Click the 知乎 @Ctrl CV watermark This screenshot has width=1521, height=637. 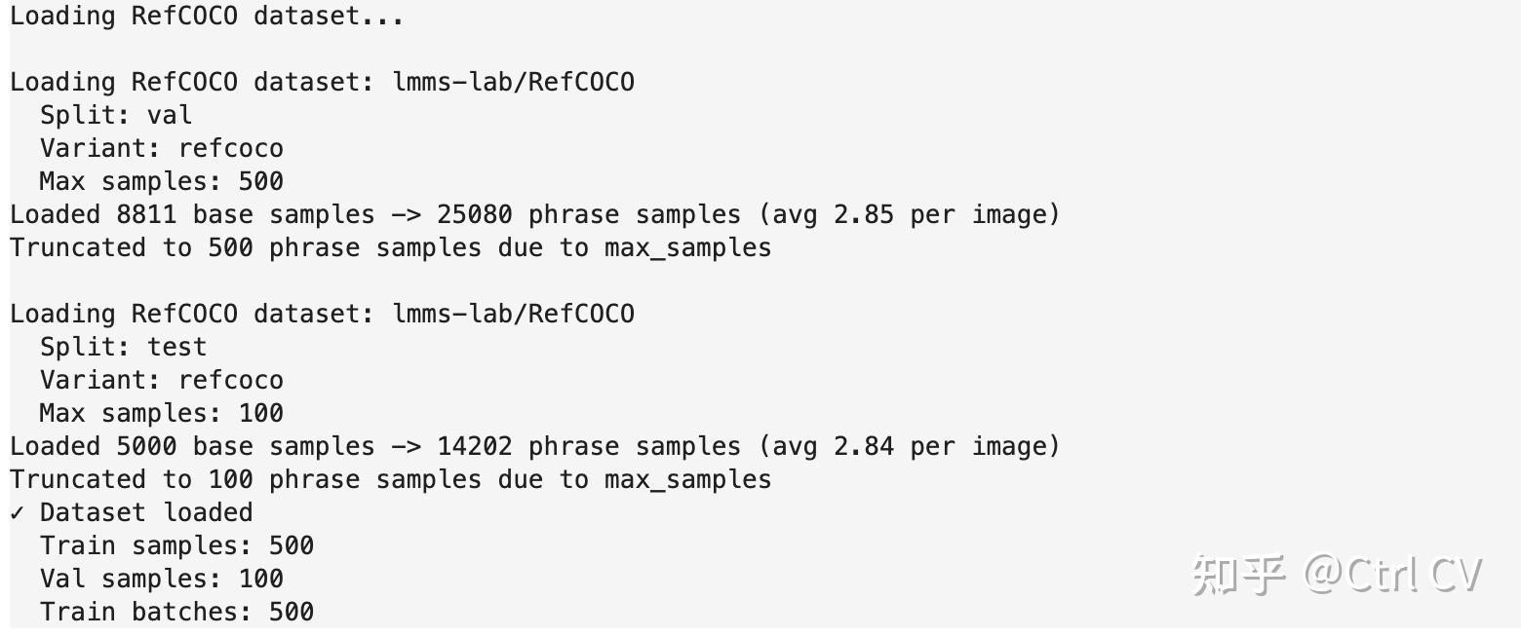pos(1336,575)
